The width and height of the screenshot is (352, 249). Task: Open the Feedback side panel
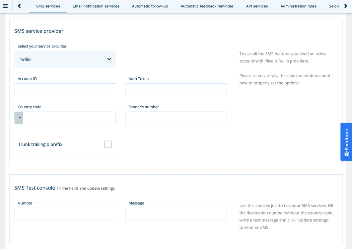pyautogui.click(x=346, y=139)
